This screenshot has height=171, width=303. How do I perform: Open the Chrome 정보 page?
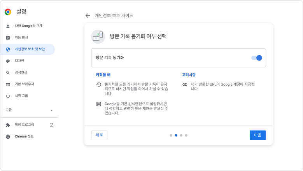pos(24,136)
